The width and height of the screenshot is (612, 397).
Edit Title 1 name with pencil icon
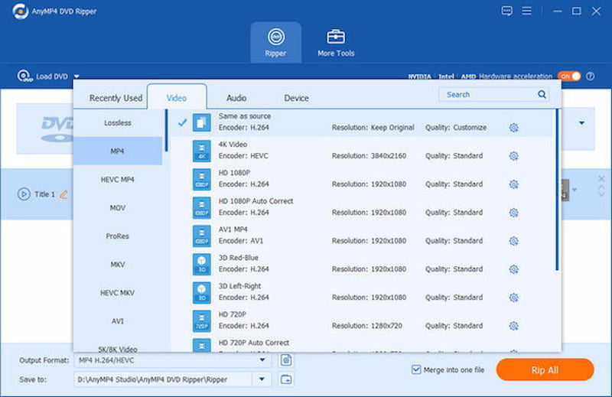coord(63,194)
